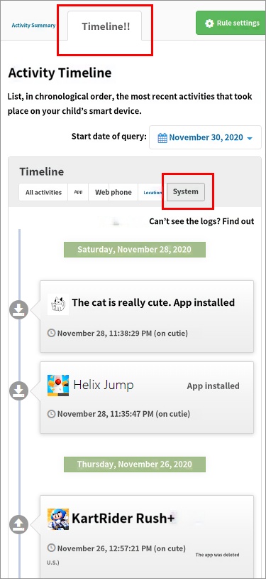Select the Web phone filter
266x579 pixels.
click(x=113, y=192)
